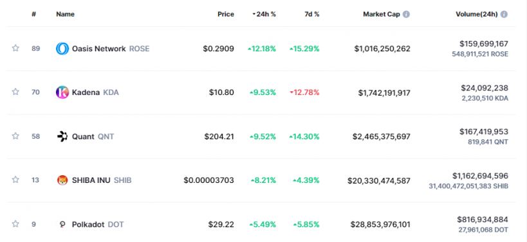Click the Polkadot coin logo
Screen dimensions: 527x242
coord(62,224)
